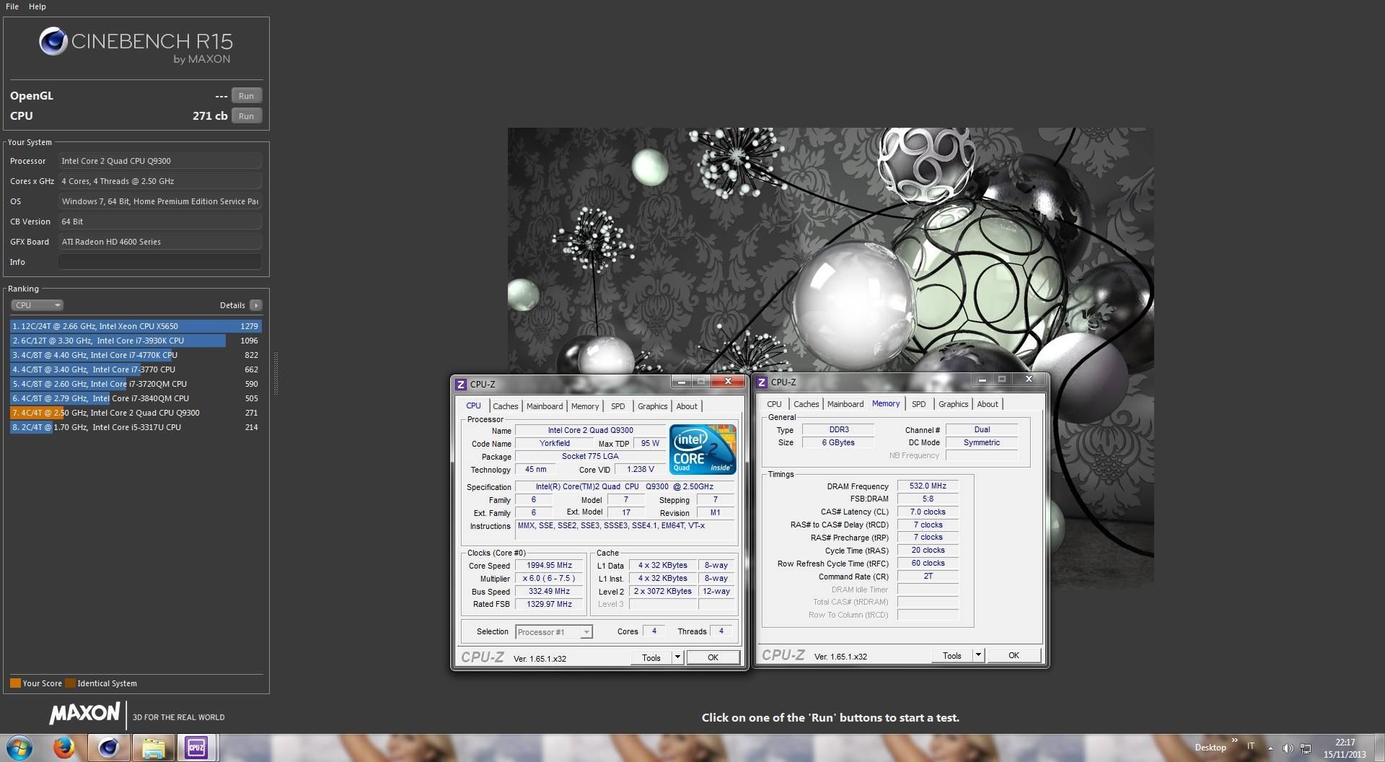The width and height of the screenshot is (1385, 762).
Task: Select SPD tab in left CPU-Z window
Action: point(618,406)
